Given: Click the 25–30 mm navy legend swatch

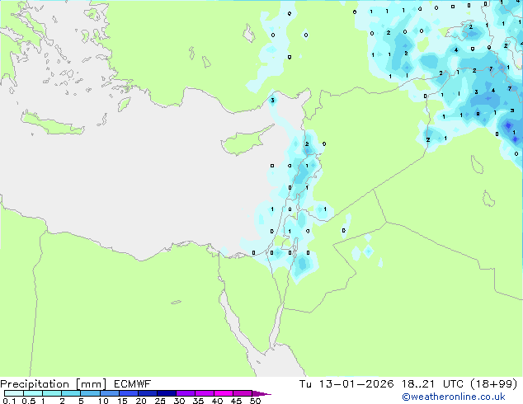Looking at the screenshot, I should point(166,393).
